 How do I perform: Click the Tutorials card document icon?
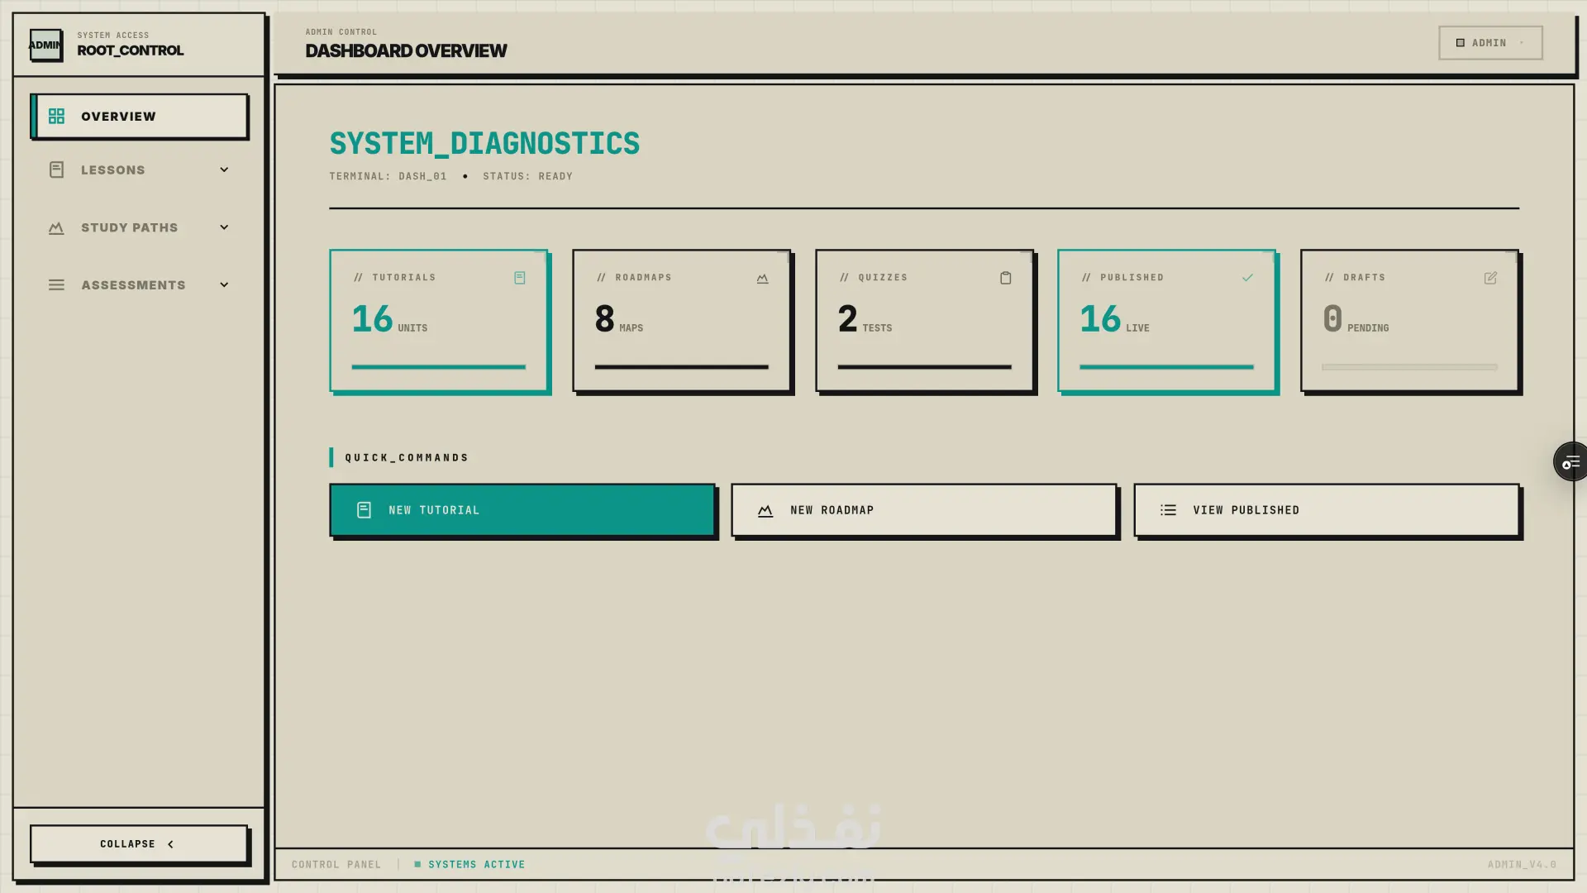[520, 278]
